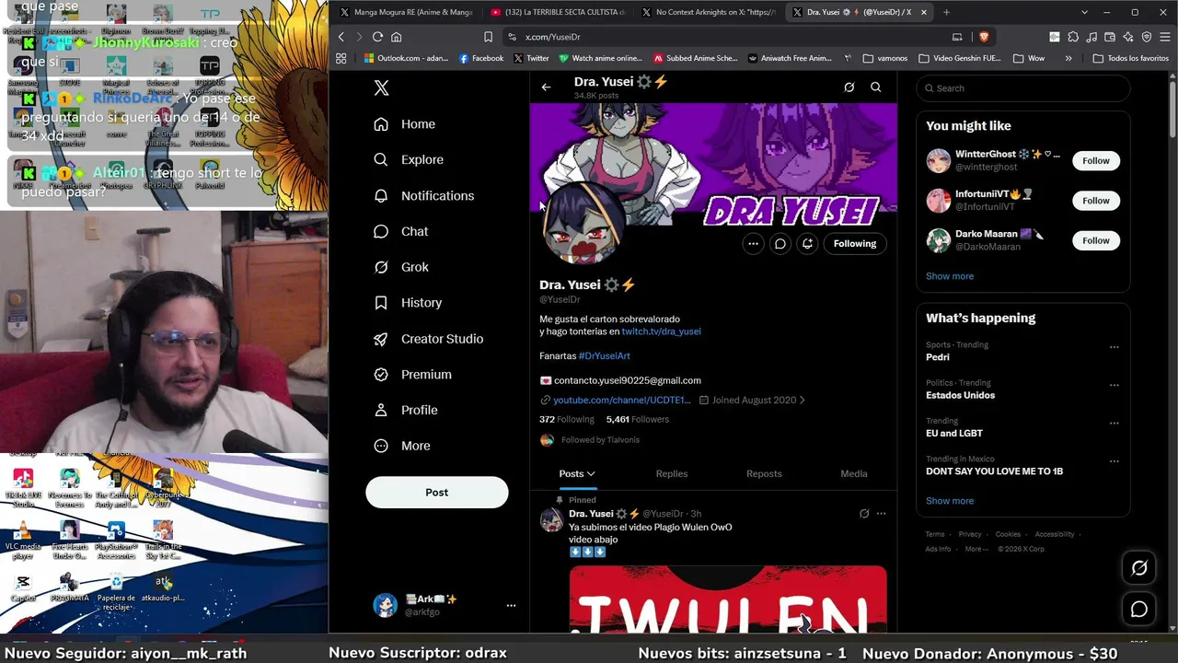1178x663 pixels.
Task: Open the Posts filter dropdown tab
Action: [x=577, y=474]
